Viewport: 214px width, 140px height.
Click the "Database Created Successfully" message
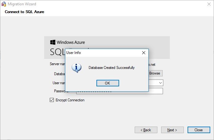point(112,68)
